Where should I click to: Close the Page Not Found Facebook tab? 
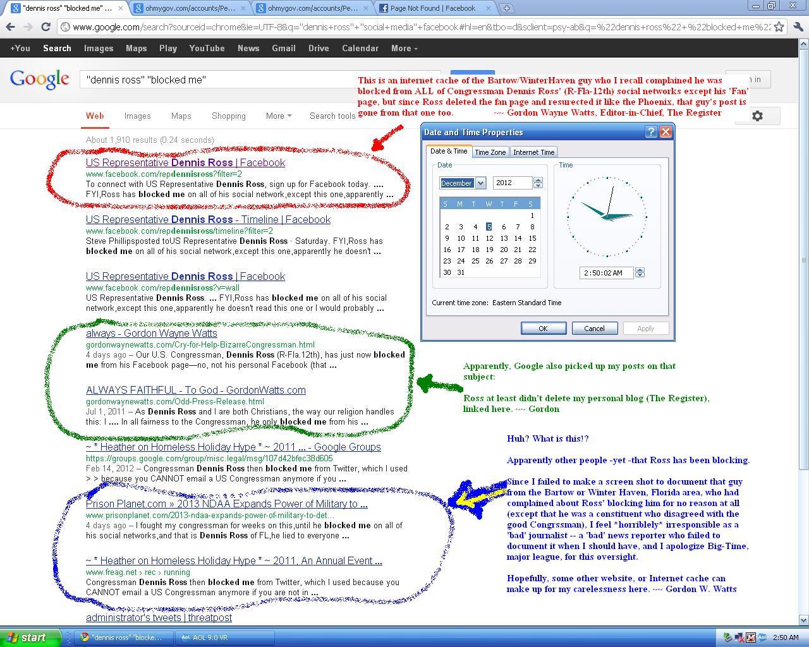point(488,8)
